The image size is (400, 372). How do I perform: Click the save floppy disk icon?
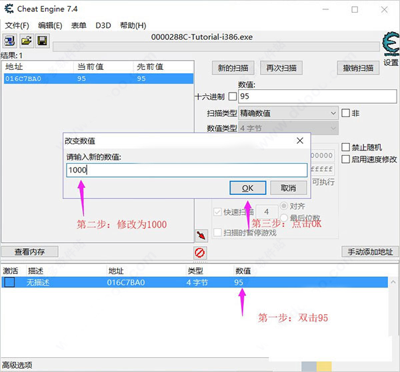[42, 41]
